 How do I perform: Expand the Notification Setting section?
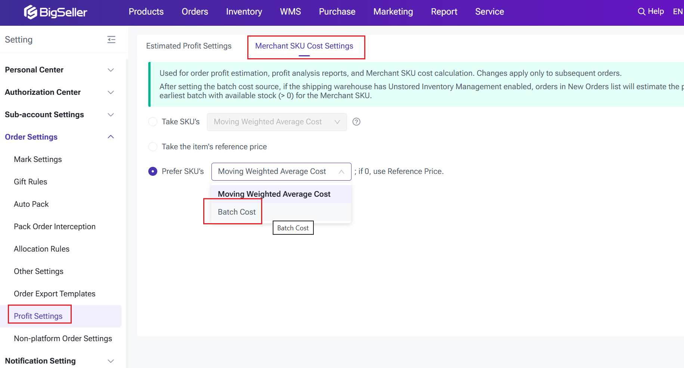pos(111,361)
